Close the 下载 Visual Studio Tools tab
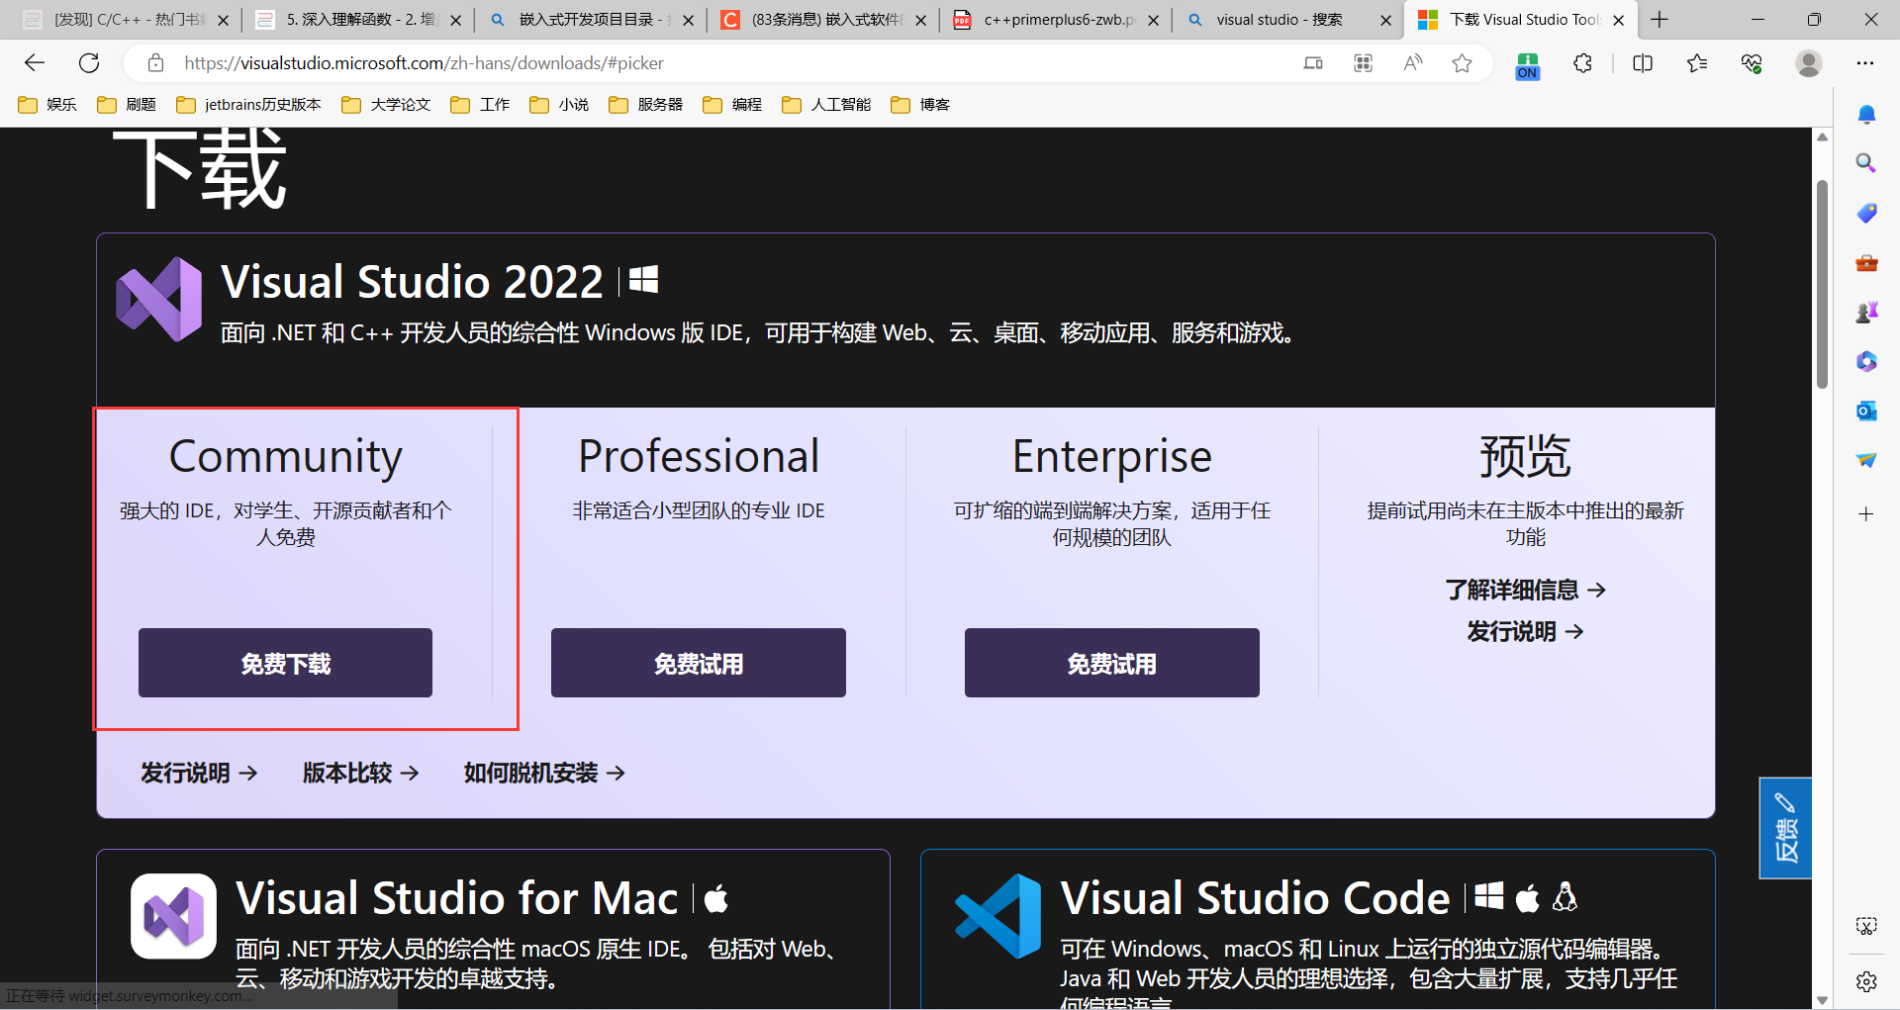 coord(1618,20)
